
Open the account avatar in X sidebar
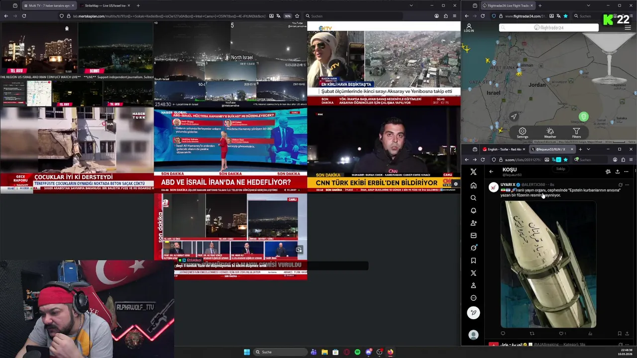click(x=473, y=335)
